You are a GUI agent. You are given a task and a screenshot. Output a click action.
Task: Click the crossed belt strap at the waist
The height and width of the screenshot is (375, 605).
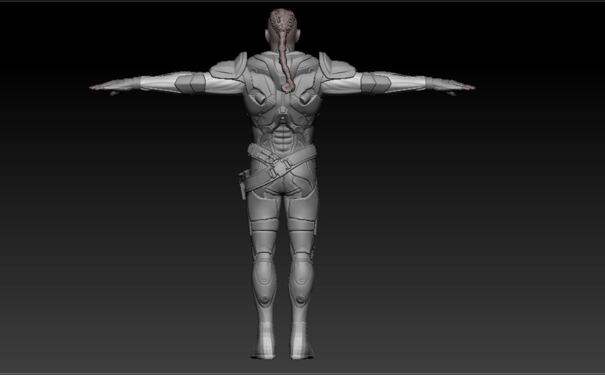click(281, 168)
